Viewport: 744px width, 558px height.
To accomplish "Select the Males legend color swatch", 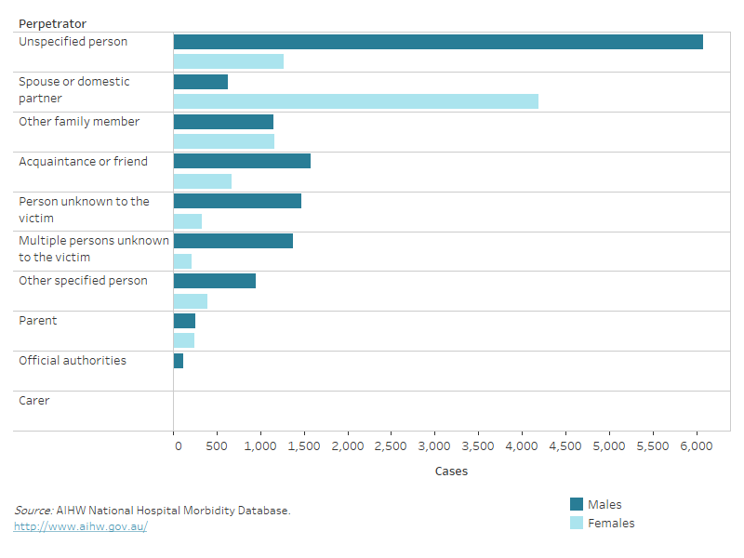I will pyautogui.click(x=577, y=504).
